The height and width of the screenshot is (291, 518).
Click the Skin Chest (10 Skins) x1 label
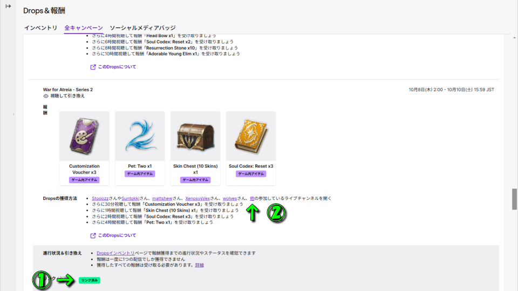[195, 169]
